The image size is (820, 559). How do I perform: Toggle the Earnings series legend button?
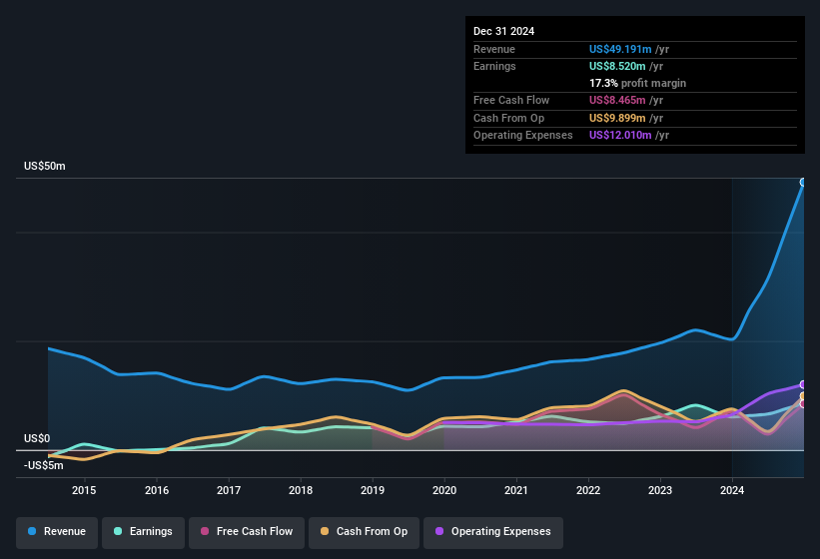click(143, 532)
